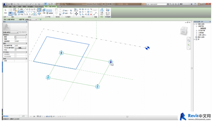Open the steering wheel on navigation bar

189,40
